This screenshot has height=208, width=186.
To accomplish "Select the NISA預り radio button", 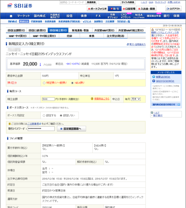I will click(x=72, y=83).
